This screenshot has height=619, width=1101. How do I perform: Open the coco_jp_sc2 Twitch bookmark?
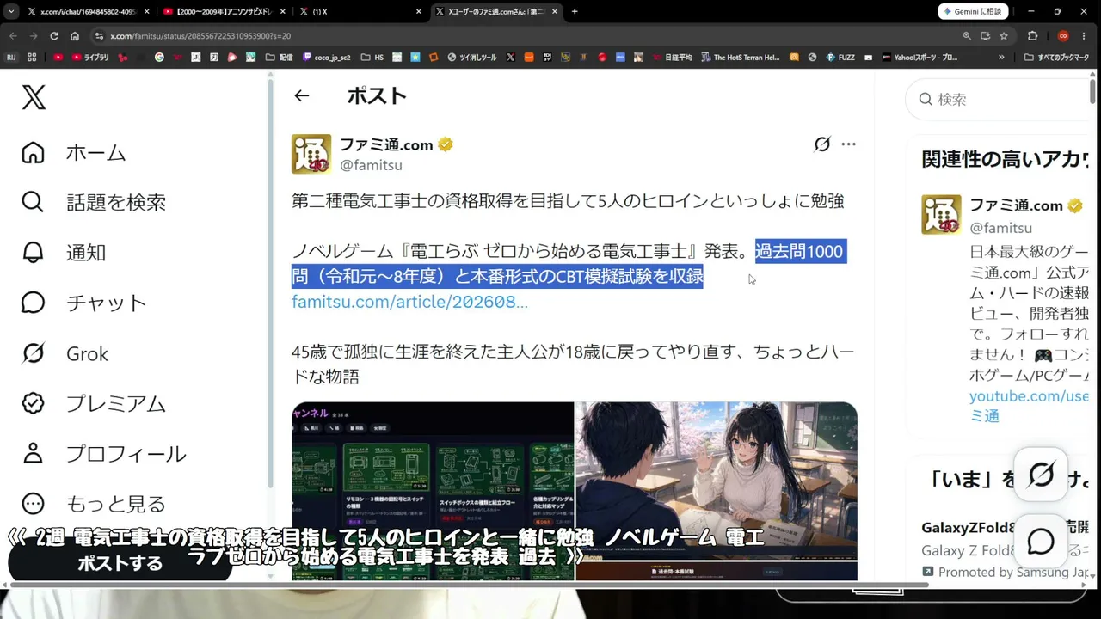pos(328,58)
